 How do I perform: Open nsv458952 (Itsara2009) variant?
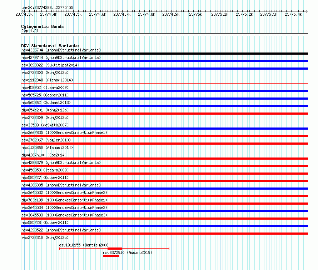[45, 87]
